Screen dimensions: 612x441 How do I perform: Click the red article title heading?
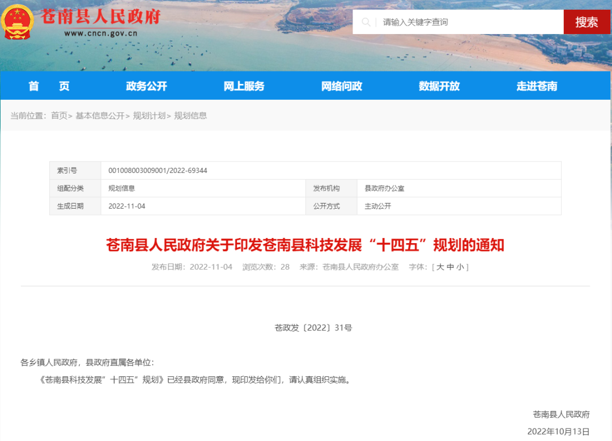pyautogui.click(x=305, y=245)
